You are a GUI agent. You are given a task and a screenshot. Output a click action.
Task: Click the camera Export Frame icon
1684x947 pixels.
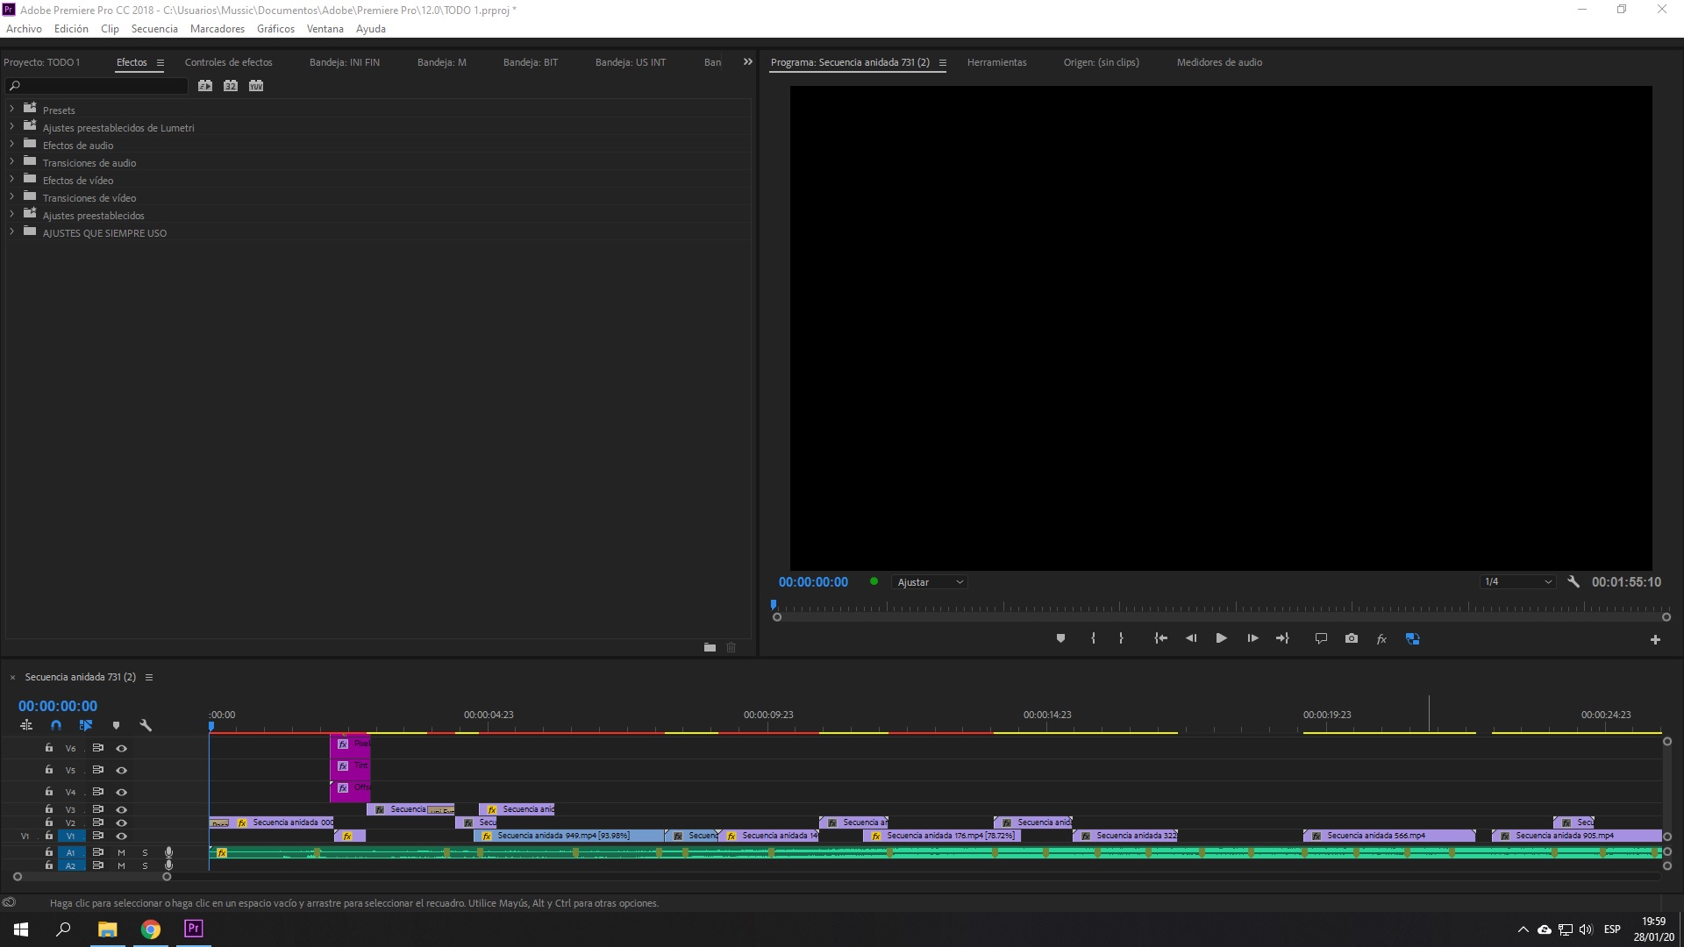(x=1352, y=638)
